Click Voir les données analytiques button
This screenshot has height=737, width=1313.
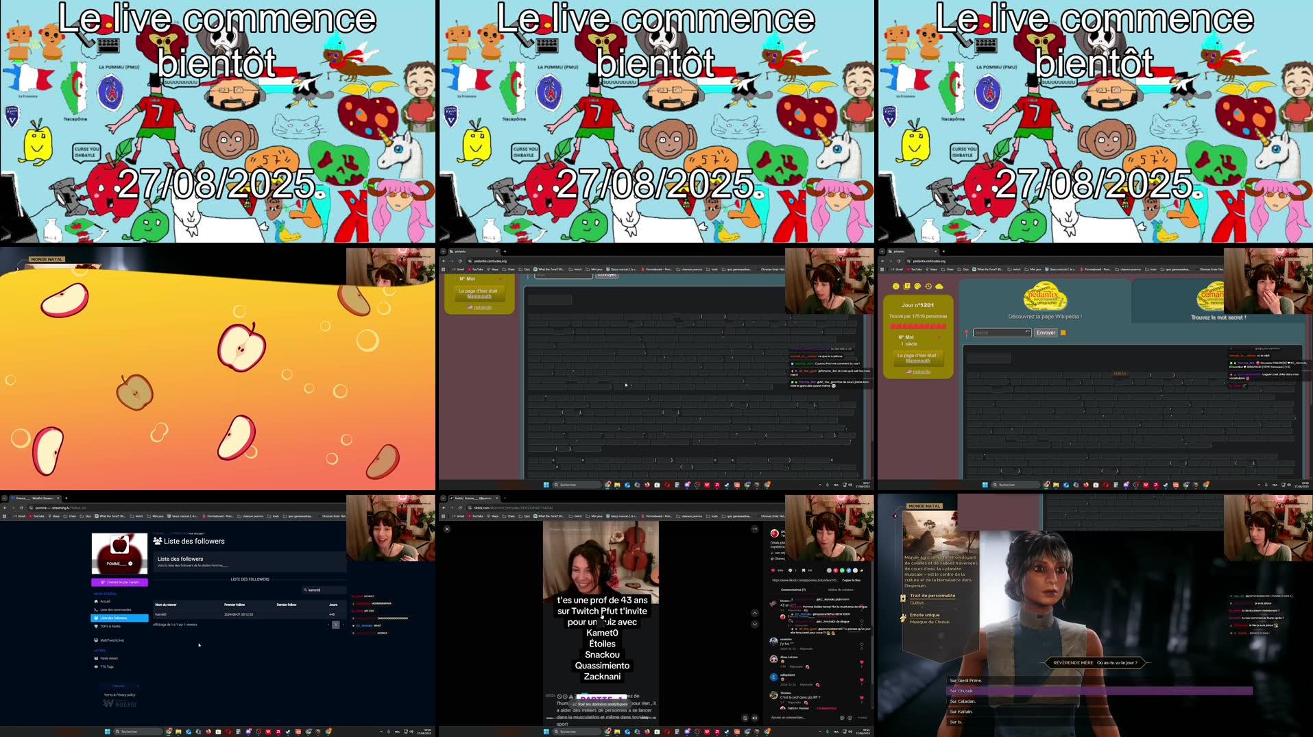tap(600, 704)
